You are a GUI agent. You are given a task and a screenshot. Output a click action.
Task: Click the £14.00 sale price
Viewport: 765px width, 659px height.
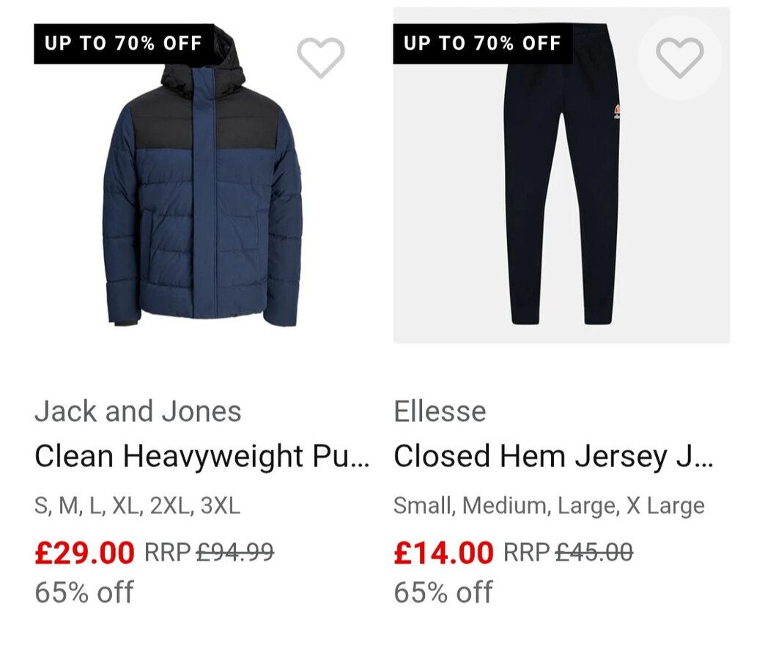point(443,552)
